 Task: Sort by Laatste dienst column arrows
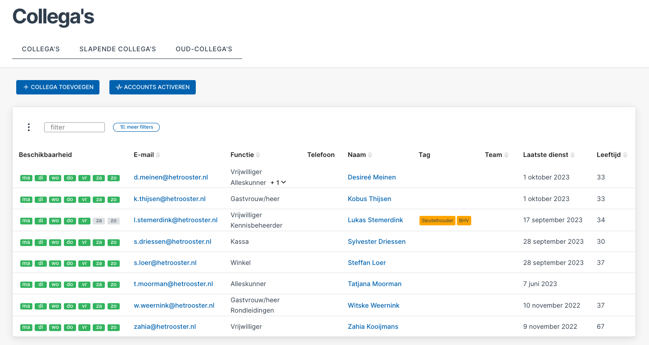pyautogui.click(x=572, y=155)
